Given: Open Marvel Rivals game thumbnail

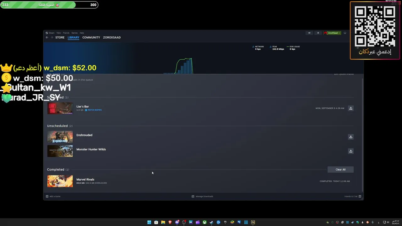Looking at the screenshot, I should (x=60, y=181).
